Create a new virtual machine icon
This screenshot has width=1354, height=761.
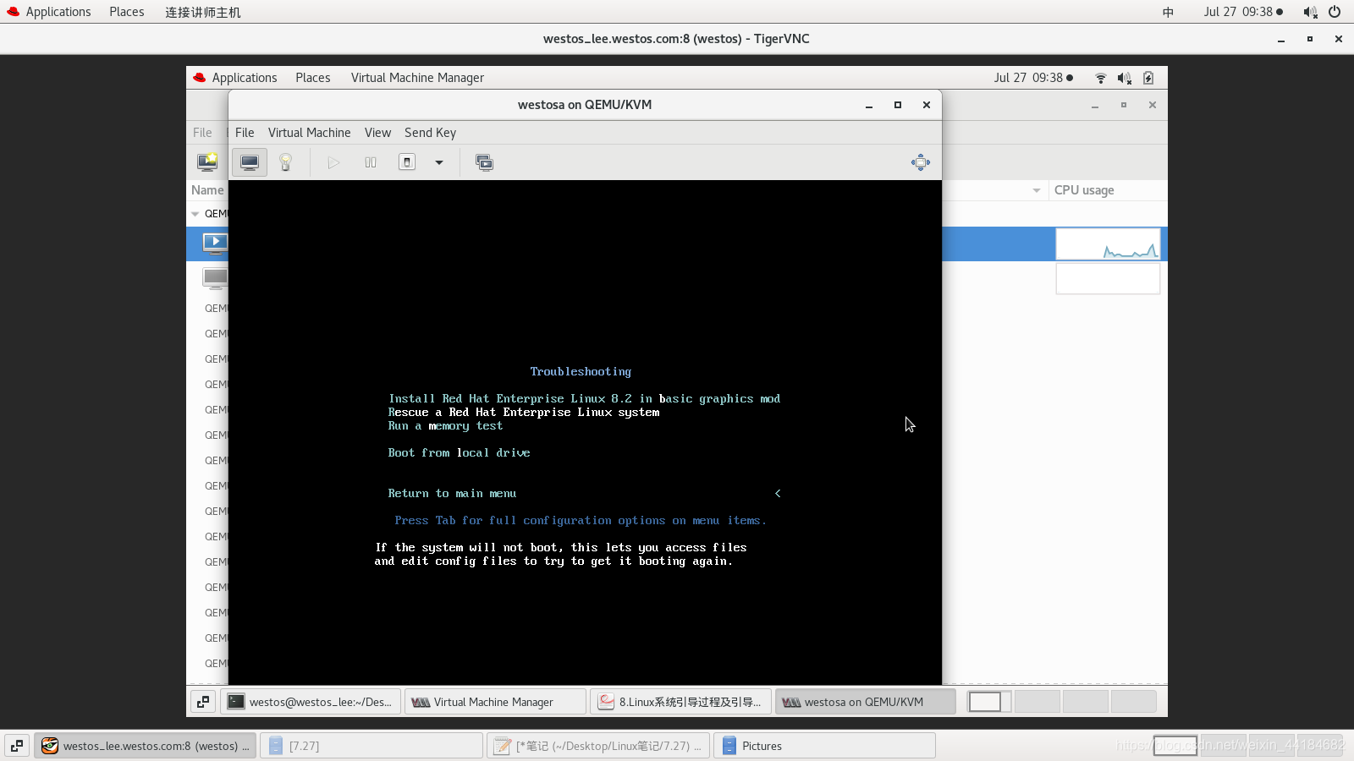pyautogui.click(x=207, y=162)
